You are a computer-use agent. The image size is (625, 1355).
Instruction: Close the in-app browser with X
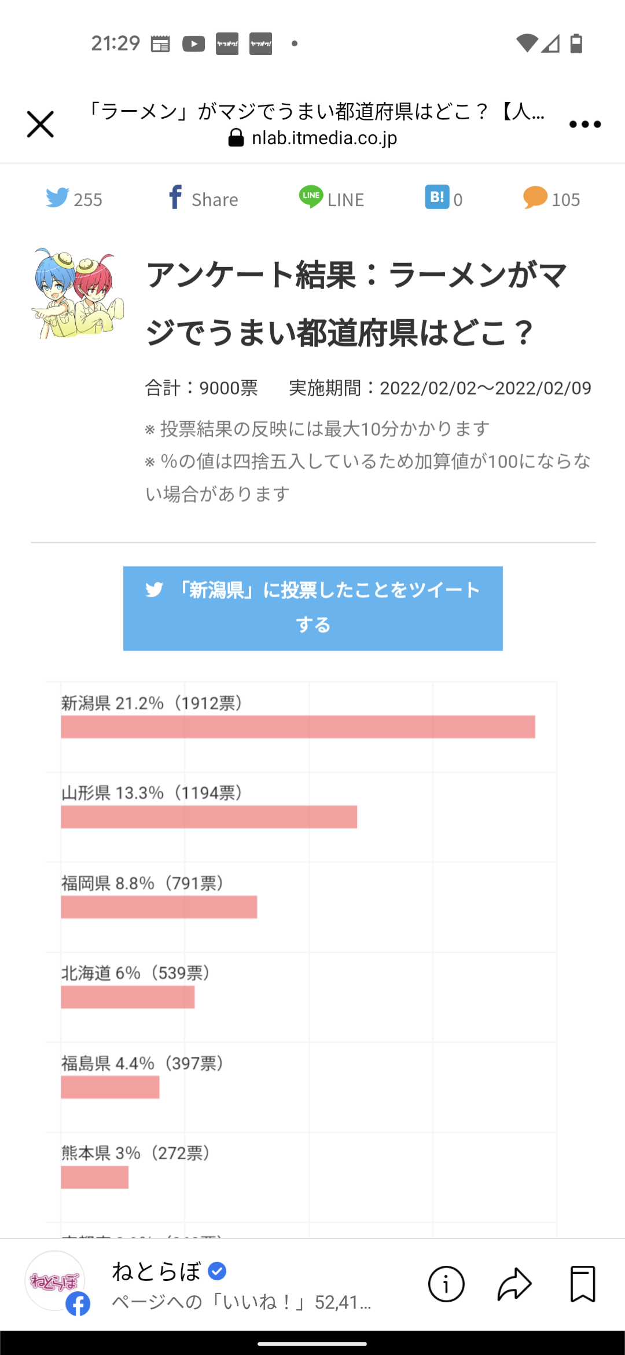[x=41, y=125]
